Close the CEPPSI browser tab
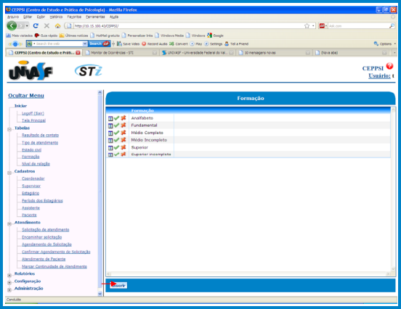This screenshot has height=309, width=401. click(x=78, y=53)
